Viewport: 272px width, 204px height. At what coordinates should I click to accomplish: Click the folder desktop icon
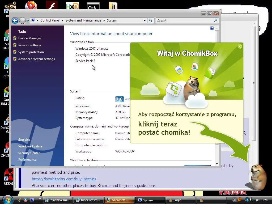(x=113, y=5)
